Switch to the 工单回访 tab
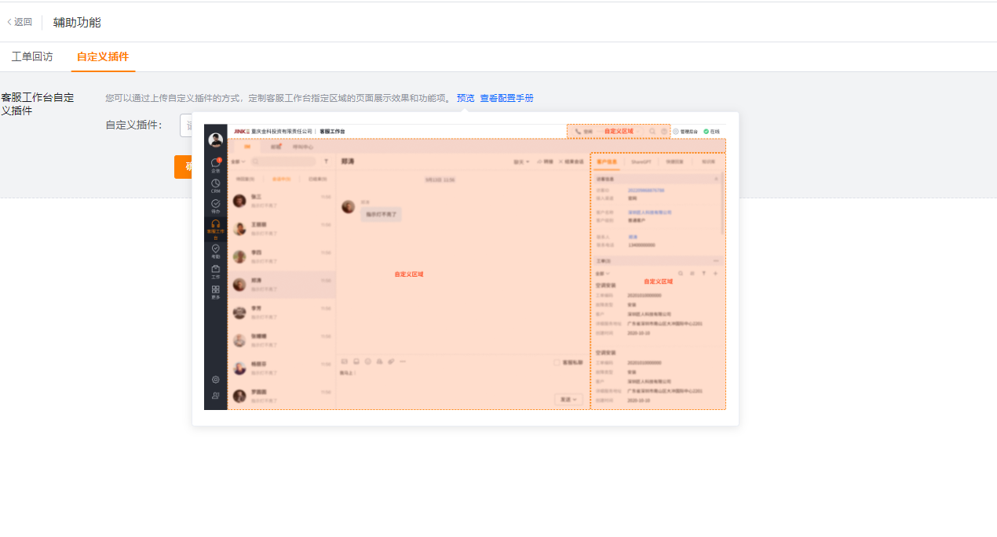 point(32,56)
